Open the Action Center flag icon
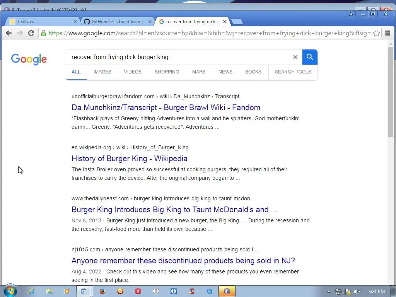The width and height of the screenshot is (396, 297). pos(348,292)
